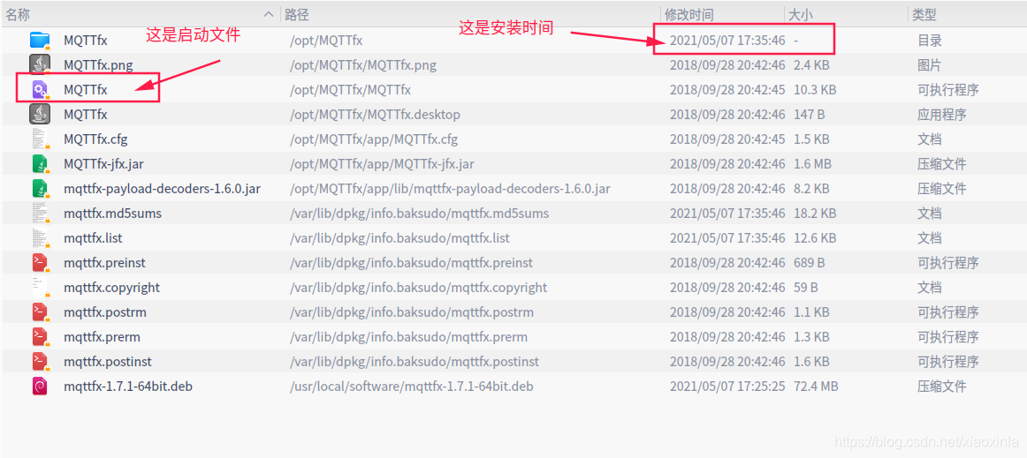Click the 图片 type cell
Screen dimensions: 1027x458
[x=930, y=64]
